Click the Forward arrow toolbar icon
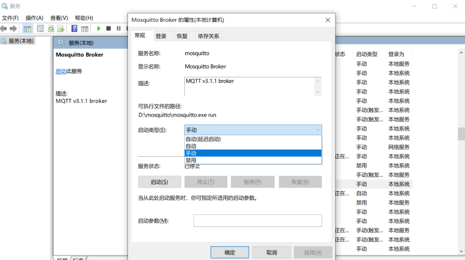 pyautogui.click(x=13, y=29)
